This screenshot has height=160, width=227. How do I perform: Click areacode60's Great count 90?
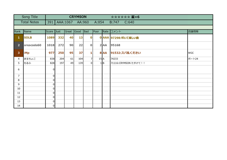coord(71,45)
